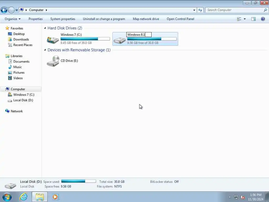Click the D: drive icon being renamed
Screen dimensions: 269x202
[120, 41]
